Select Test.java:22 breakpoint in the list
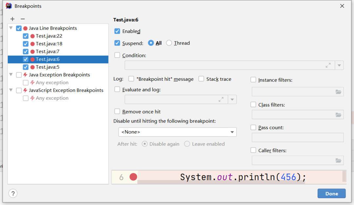The height and width of the screenshot is (205, 354). click(49, 36)
